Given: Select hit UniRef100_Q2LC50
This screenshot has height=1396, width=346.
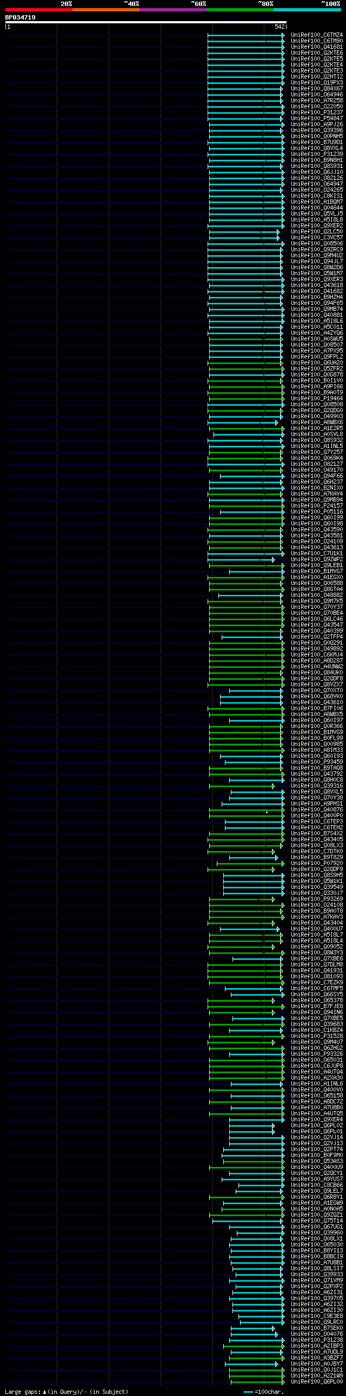Looking at the screenshot, I should point(317,232).
